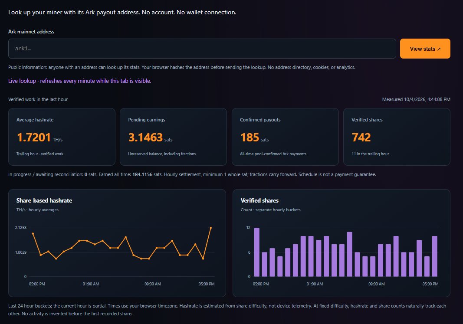463x324 pixels.
Task: Click the 1.0629 y-axis label
Action: 21,252
